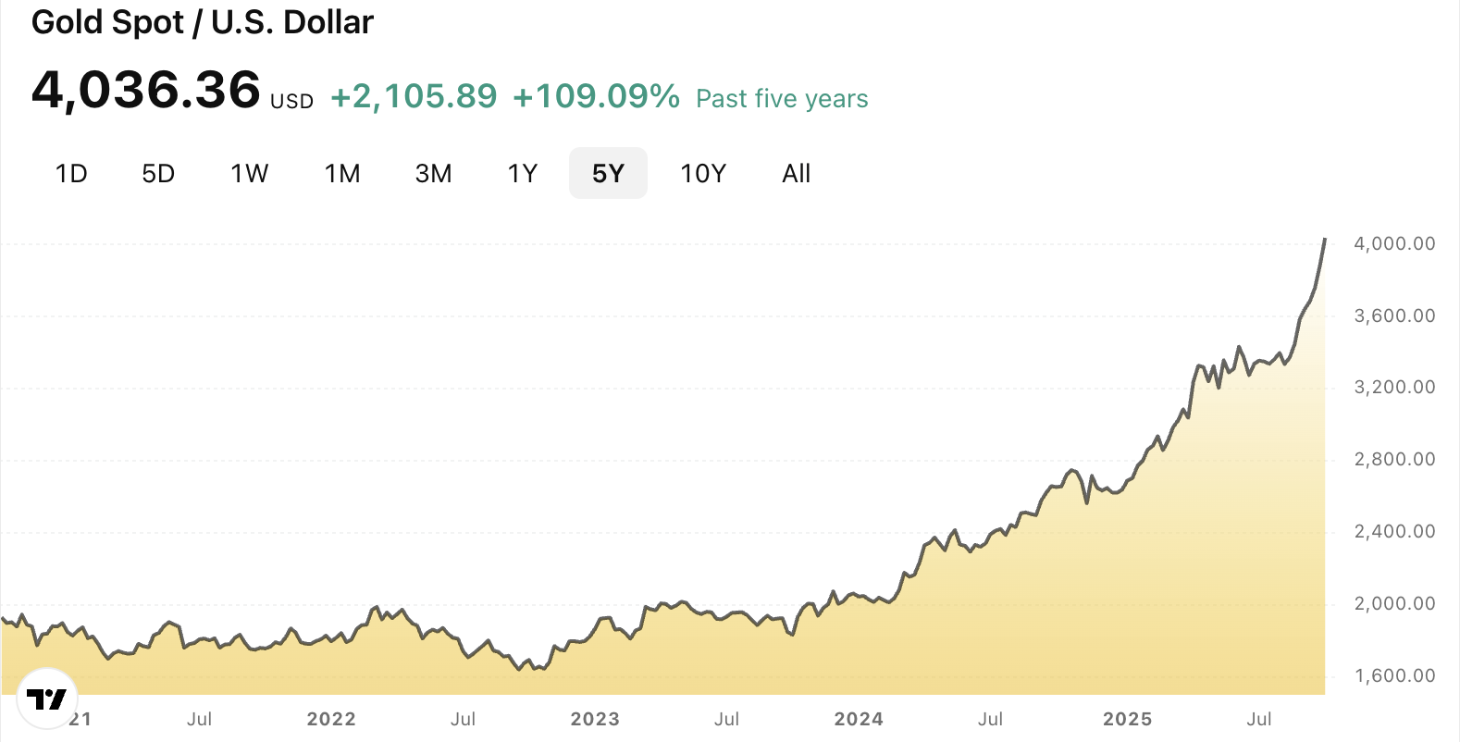The height and width of the screenshot is (742, 1460).
Task: Show All price history
Action: click(796, 174)
